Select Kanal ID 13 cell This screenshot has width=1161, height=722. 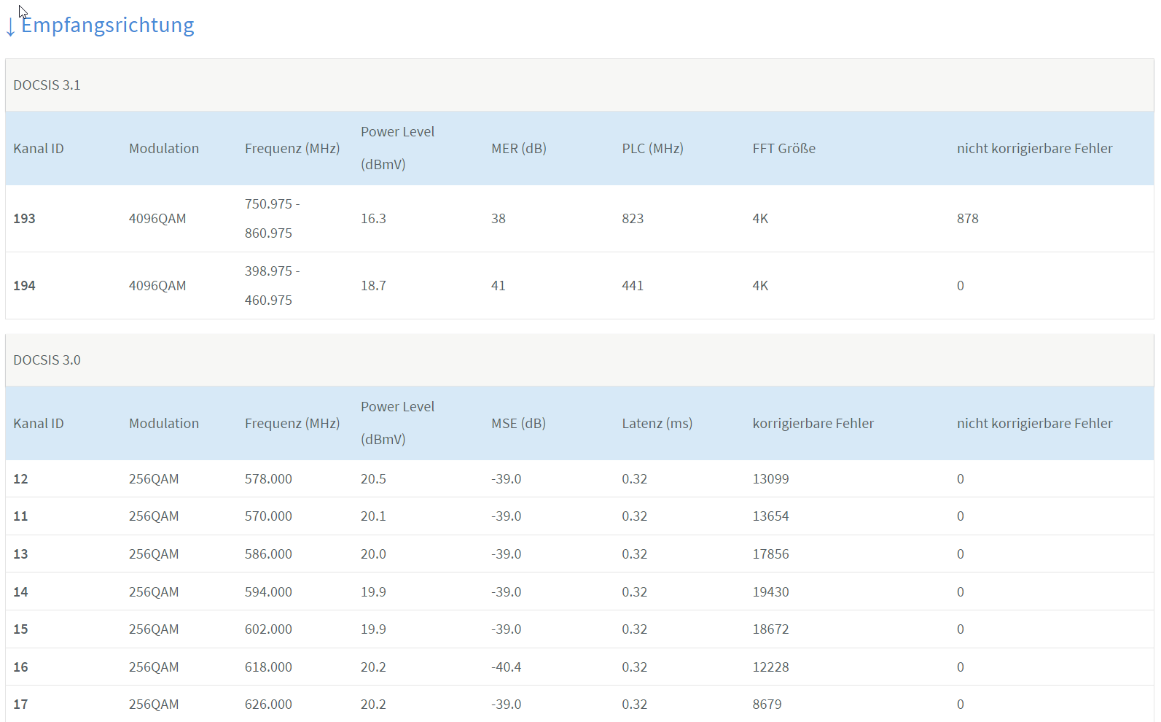(x=20, y=554)
